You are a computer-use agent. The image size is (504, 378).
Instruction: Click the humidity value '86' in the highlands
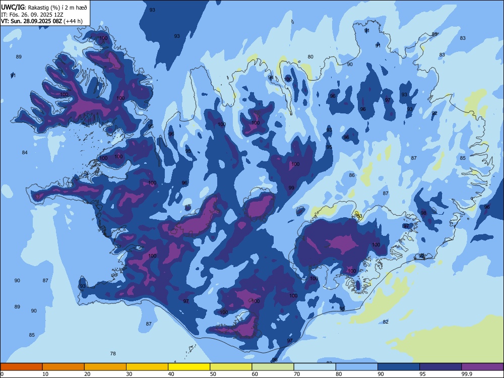352,175
